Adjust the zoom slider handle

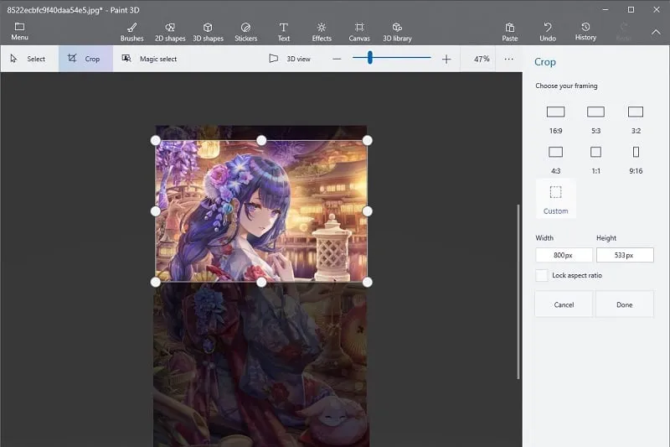pos(369,58)
